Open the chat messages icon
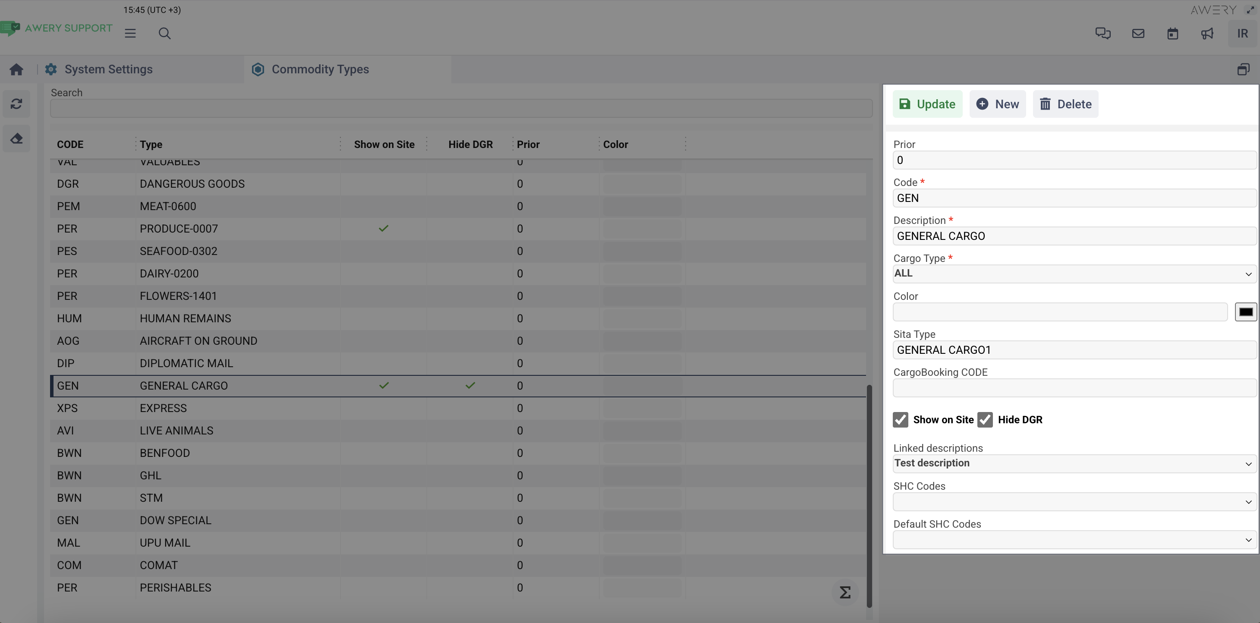 [1102, 33]
